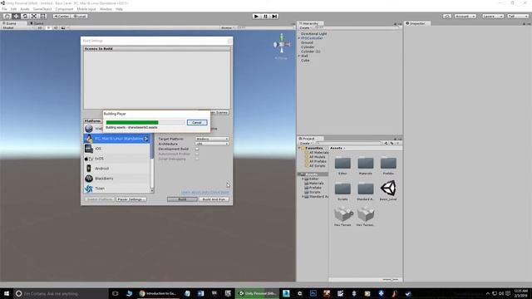Select the Android platform
Image resolution: width=532 pixels, height=299 pixels.
[x=116, y=168]
